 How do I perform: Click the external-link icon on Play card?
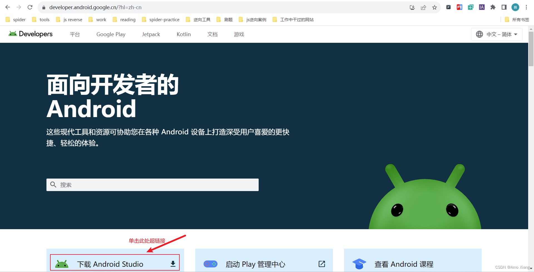(x=322, y=264)
